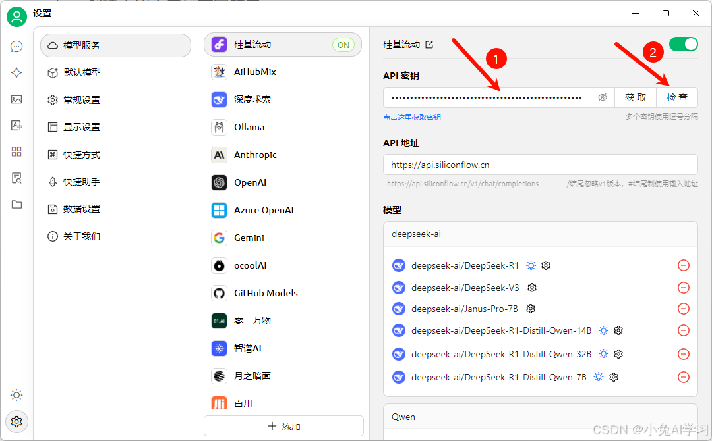Open settings gear for DeepSeek-V3 model

point(532,288)
